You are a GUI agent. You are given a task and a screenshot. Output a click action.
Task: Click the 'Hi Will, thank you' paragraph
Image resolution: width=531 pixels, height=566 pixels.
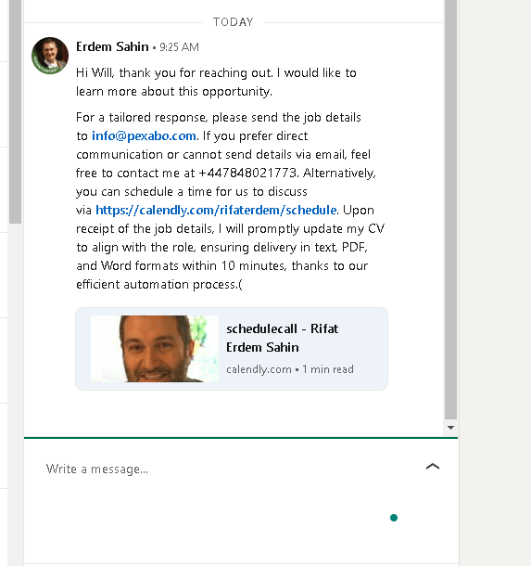tap(216, 82)
